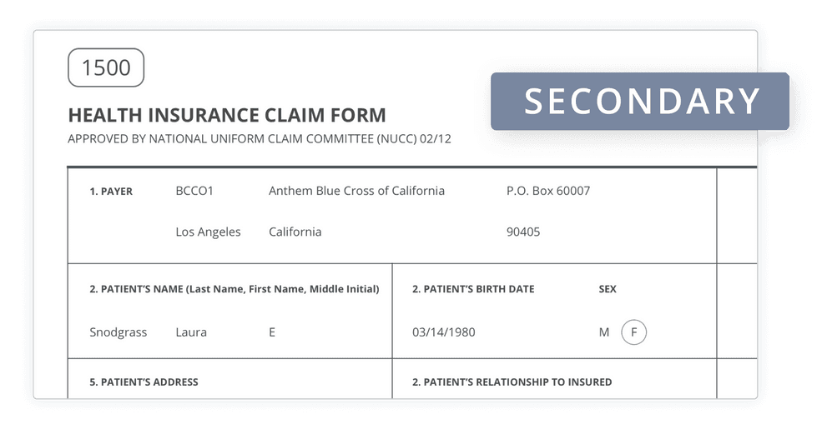Select the 90405 zip code field
This screenshot has height=439, width=822.
point(523,232)
